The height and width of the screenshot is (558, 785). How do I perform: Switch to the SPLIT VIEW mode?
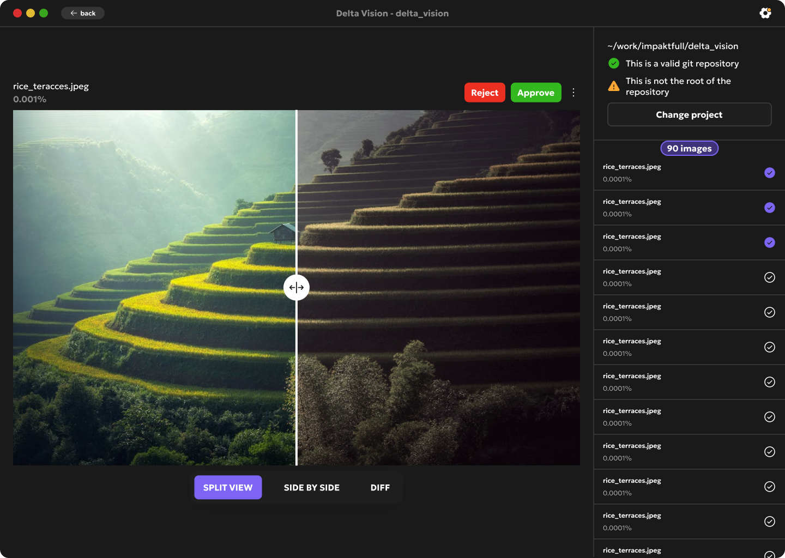pos(228,488)
